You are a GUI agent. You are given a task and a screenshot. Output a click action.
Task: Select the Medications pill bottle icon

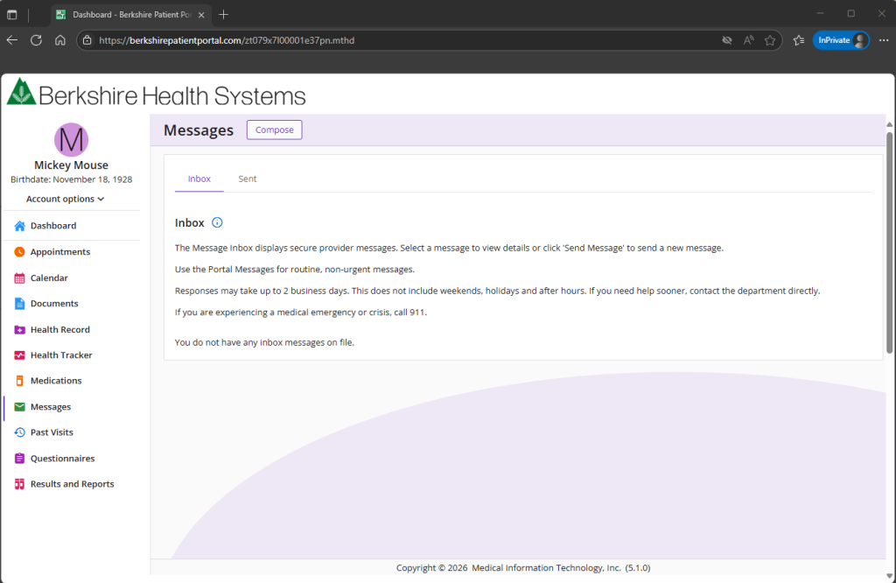19,381
